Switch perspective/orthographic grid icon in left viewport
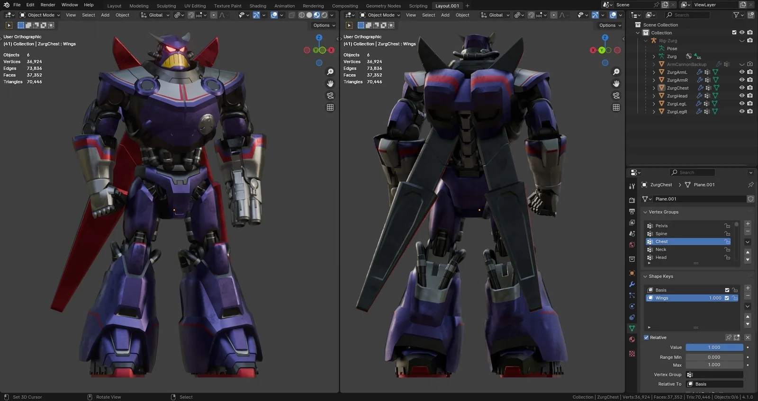 point(330,107)
